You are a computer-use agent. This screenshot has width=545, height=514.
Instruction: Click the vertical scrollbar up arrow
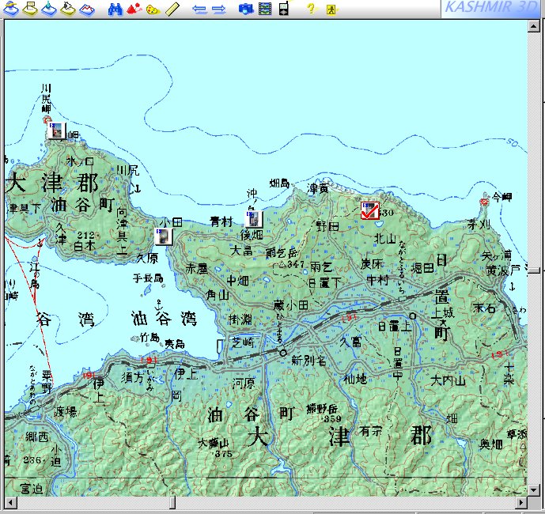click(534, 25)
